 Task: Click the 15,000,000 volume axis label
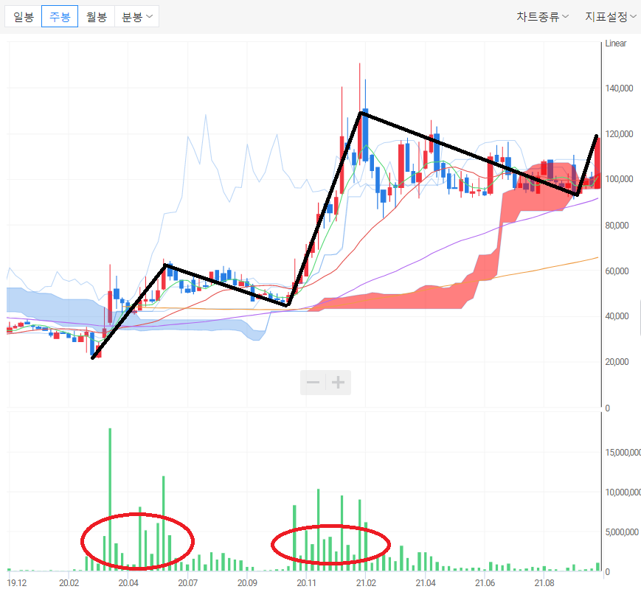point(623,452)
